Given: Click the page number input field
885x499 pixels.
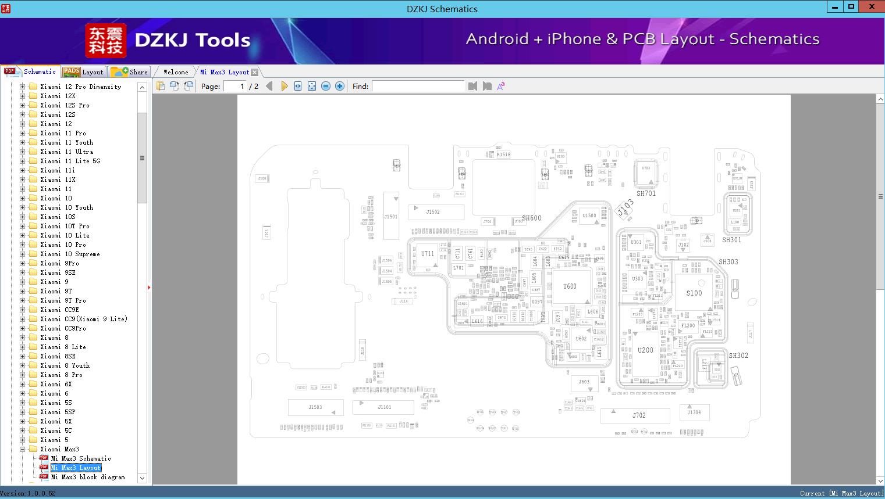Looking at the screenshot, I should pyautogui.click(x=234, y=86).
